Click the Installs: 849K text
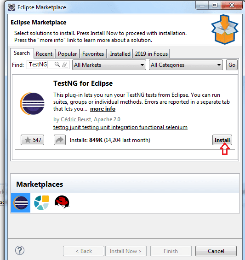245x260 pixels. coord(86,140)
